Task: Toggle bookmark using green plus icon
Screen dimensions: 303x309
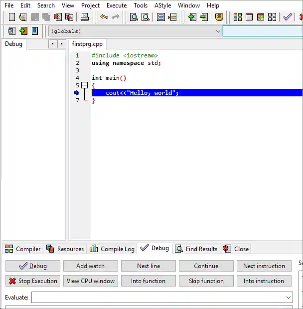Action: (x=23, y=31)
